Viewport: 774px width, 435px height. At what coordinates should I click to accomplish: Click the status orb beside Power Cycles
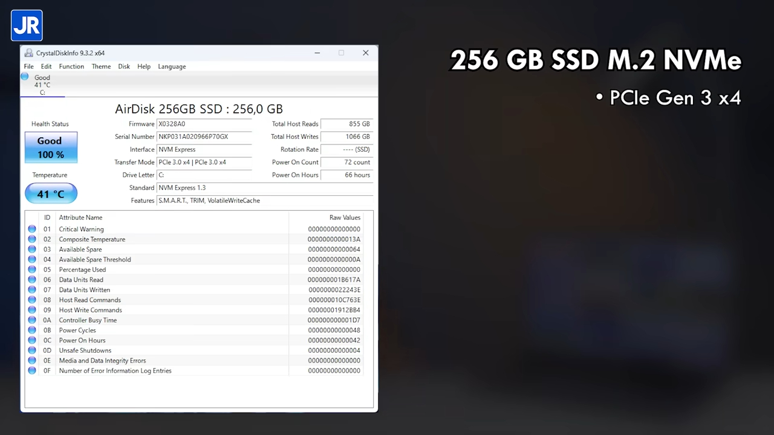tap(32, 330)
